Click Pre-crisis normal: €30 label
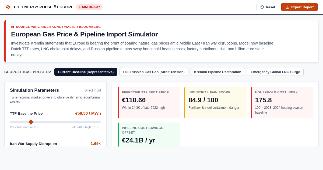Image resolution: width=323 pixels, height=170 pixels. (24, 127)
